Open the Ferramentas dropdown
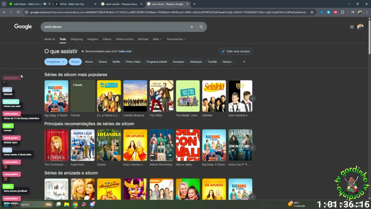Viewport: 371px width, 209px height. click(x=176, y=39)
